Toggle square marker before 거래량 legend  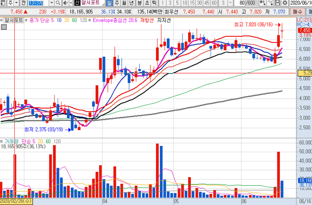1,141
